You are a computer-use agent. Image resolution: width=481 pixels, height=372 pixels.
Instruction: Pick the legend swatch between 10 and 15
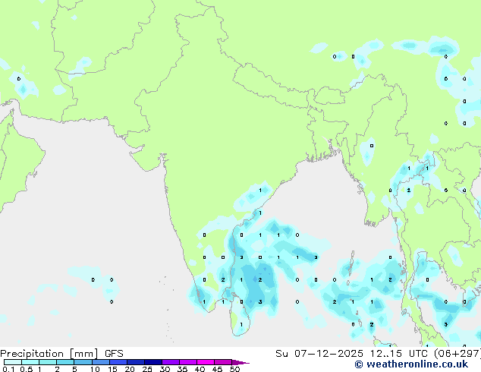click(x=101, y=362)
